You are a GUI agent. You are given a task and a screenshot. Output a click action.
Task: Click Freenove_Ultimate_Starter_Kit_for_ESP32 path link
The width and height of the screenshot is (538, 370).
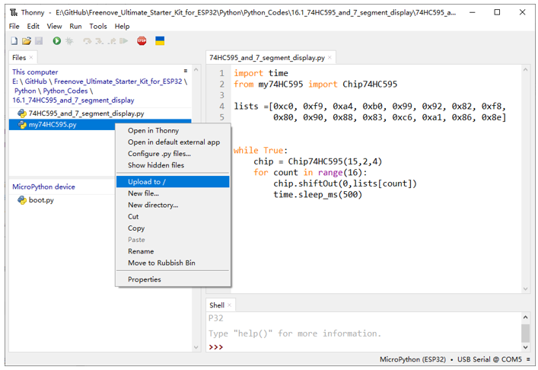click(x=118, y=81)
